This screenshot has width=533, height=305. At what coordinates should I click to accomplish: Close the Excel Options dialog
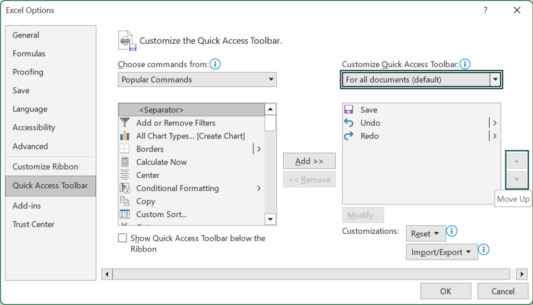tap(517, 10)
